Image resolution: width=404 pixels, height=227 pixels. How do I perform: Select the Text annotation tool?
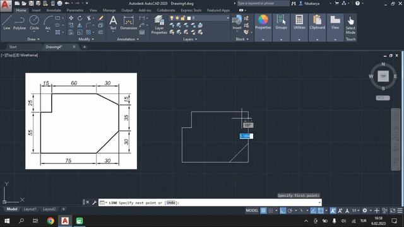[113, 23]
